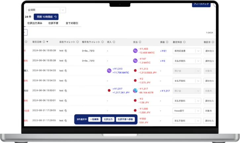Click the 同期 10時間前 sync button
240x143 pixels.
[x=46, y=17]
